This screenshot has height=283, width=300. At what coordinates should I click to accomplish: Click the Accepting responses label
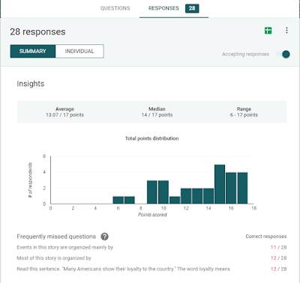[x=246, y=54]
